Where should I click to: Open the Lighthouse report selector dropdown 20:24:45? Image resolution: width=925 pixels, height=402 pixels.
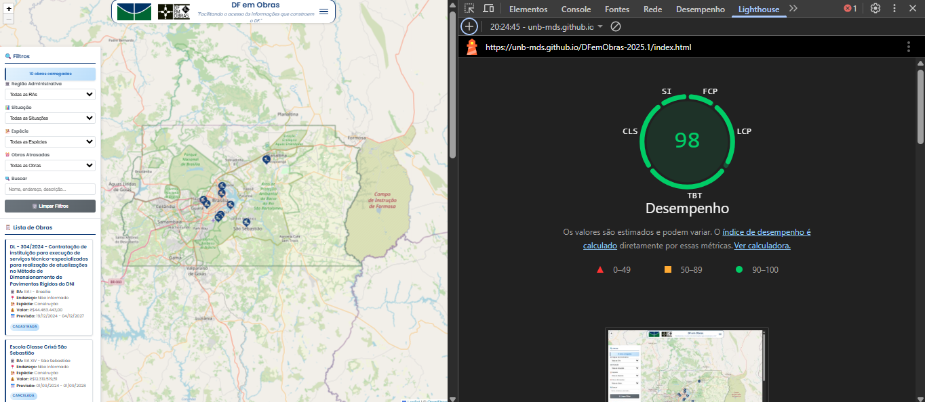[x=546, y=27]
